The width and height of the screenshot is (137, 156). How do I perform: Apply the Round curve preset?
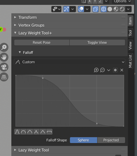(x=23, y=132)
